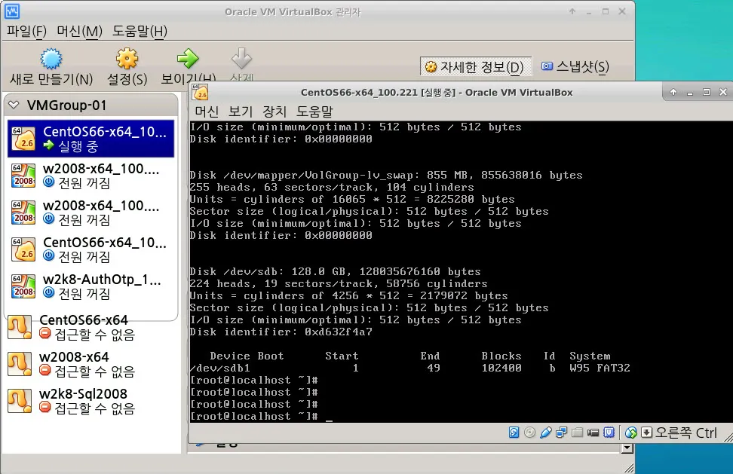Click 'Disk /dev/sdb: 128.0 GB' line in terminal
Screen dimensions: 733x474
point(335,271)
